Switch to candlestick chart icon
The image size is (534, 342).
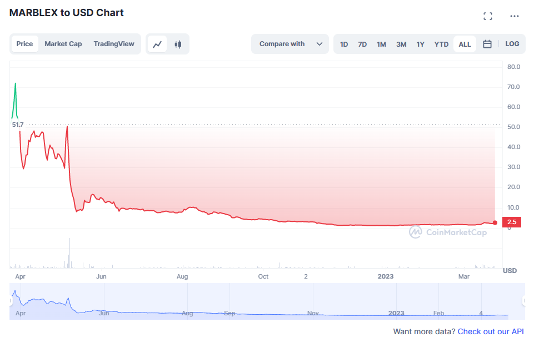click(x=178, y=44)
